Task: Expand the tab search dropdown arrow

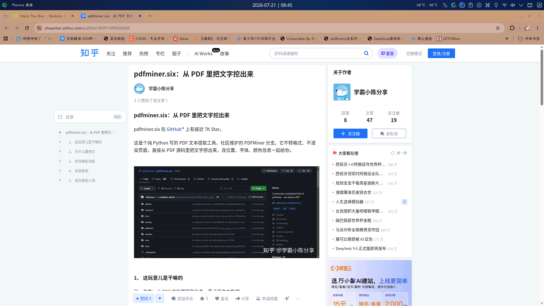Action: tap(6, 16)
